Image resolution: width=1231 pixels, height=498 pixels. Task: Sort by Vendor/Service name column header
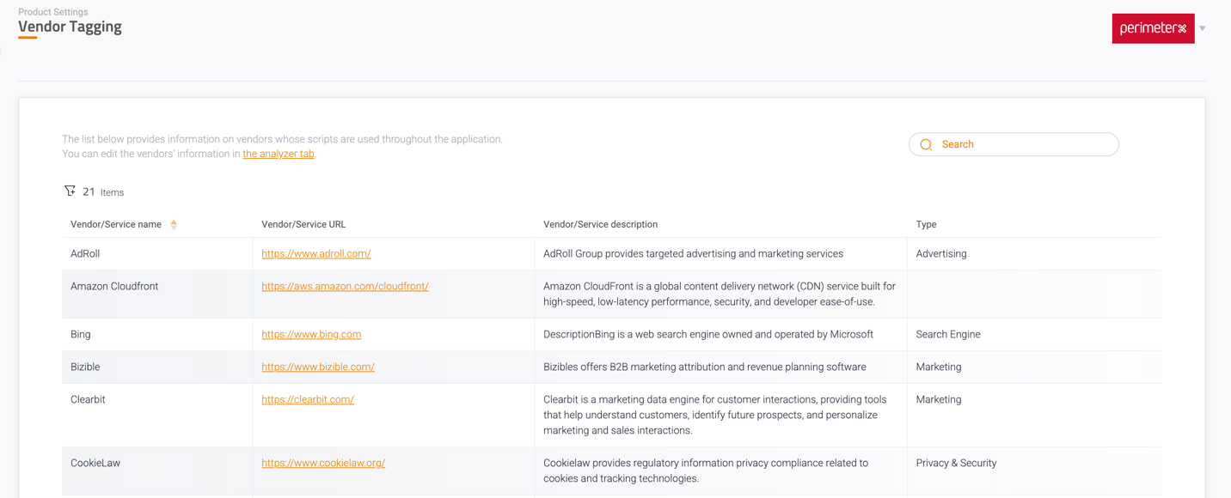click(x=116, y=225)
